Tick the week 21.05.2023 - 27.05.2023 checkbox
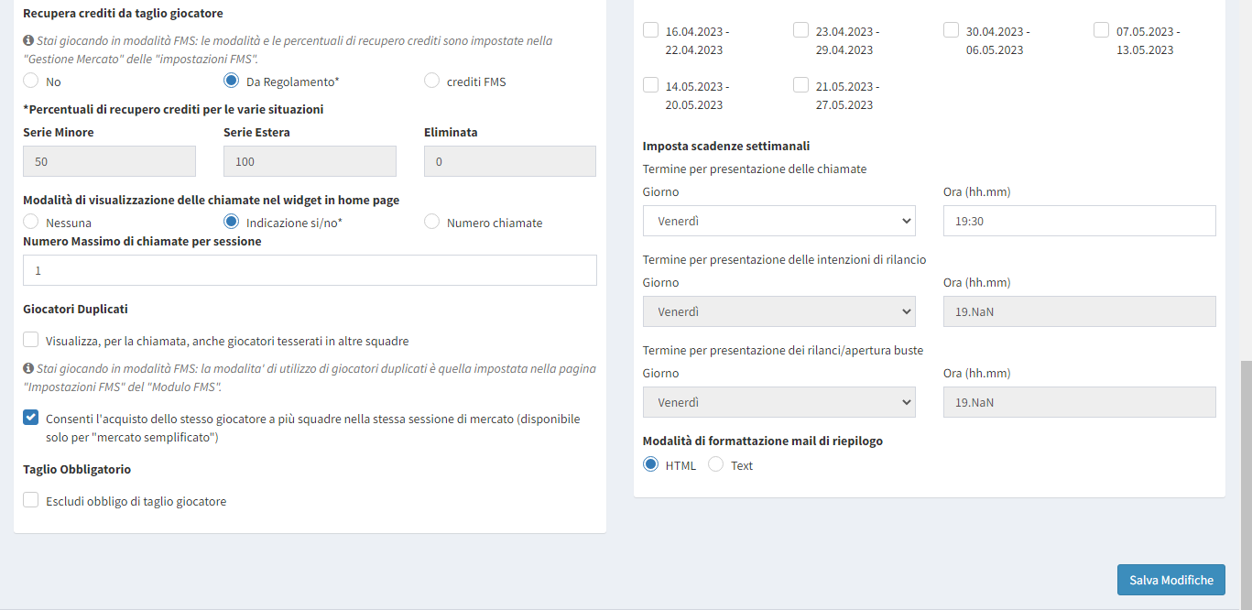The image size is (1252, 610). [801, 85]
